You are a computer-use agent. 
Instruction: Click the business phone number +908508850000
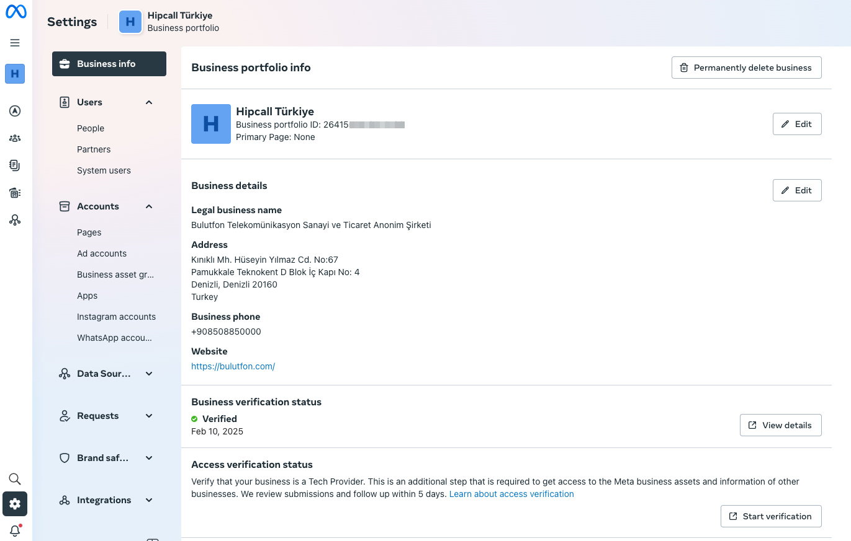coord(226,332)
